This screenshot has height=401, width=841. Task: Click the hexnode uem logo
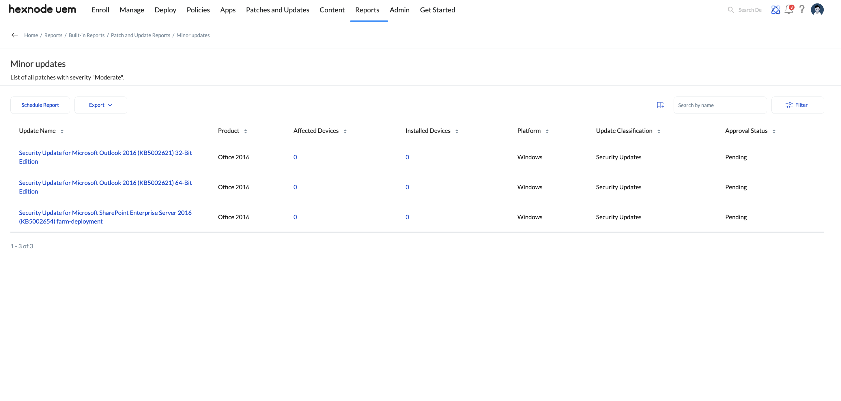pyautogui.click(x=42, y=9)
